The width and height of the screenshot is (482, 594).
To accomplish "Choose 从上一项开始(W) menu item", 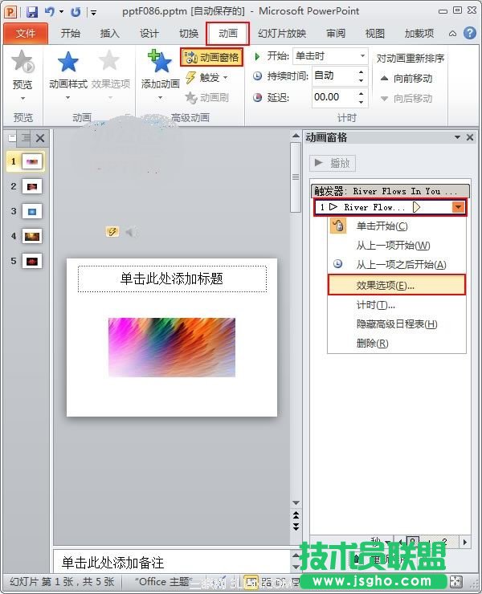I will (x=397, y=246).
